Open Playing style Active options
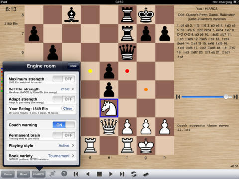 [x=41, y=146]
